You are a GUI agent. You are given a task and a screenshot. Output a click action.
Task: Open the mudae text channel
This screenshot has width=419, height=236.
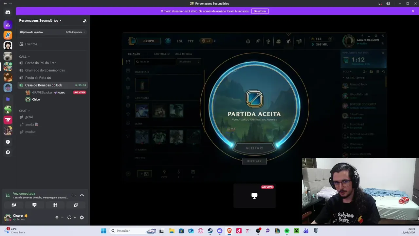pyautogui.click(x=52, y=132)
